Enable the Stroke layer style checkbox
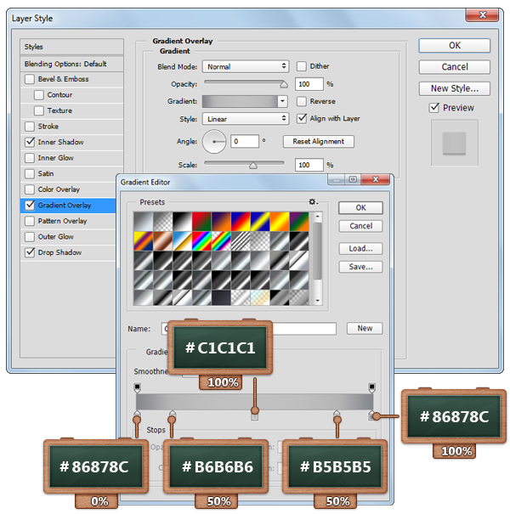This screenshot has width=510, height=514. [31, 127]
